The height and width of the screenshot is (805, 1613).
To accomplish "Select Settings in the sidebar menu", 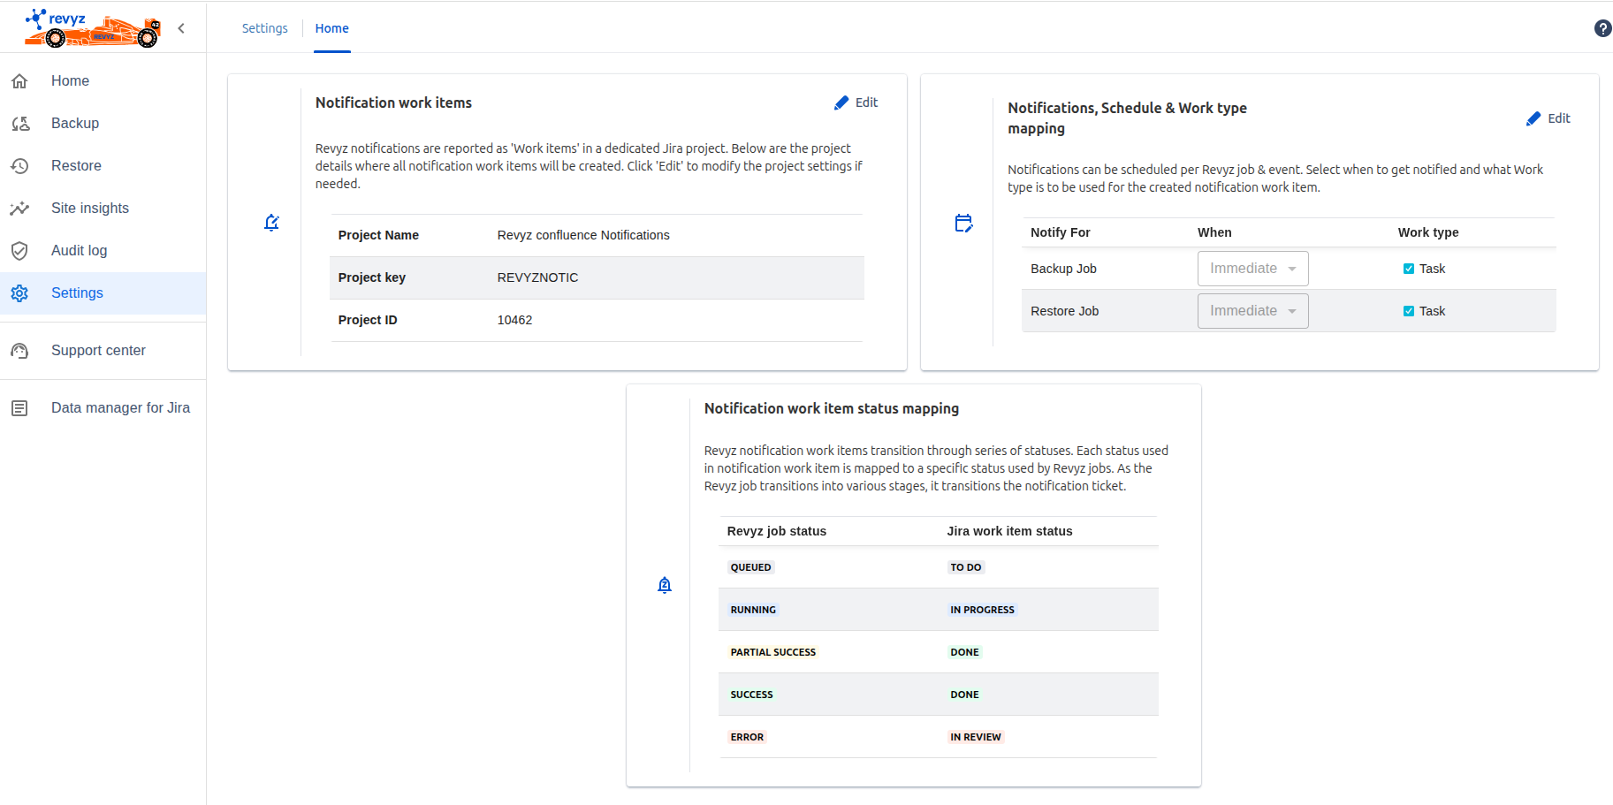I will 77,293.
